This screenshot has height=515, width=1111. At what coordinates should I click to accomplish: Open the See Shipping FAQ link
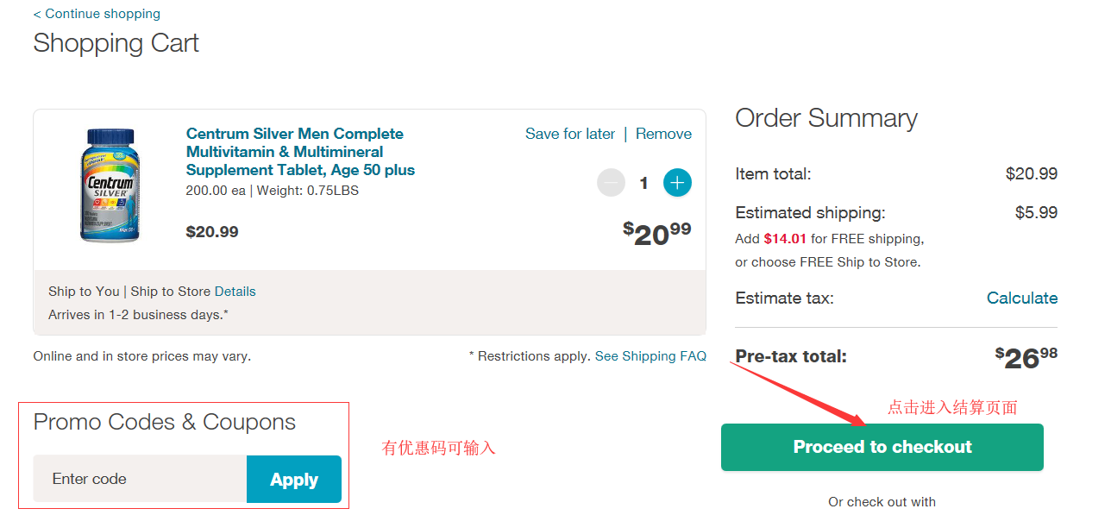point(650,355)
